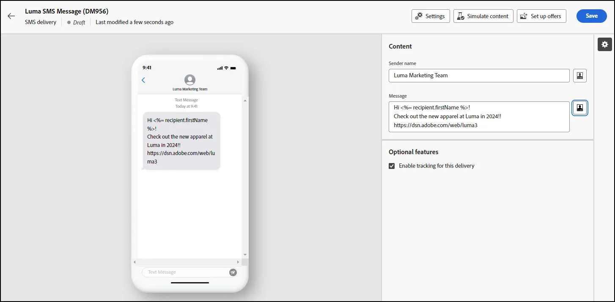This screenshot has width=615, height=302.
Task: Click the preview scrollbar up arrow
Action: click(245, 100)
